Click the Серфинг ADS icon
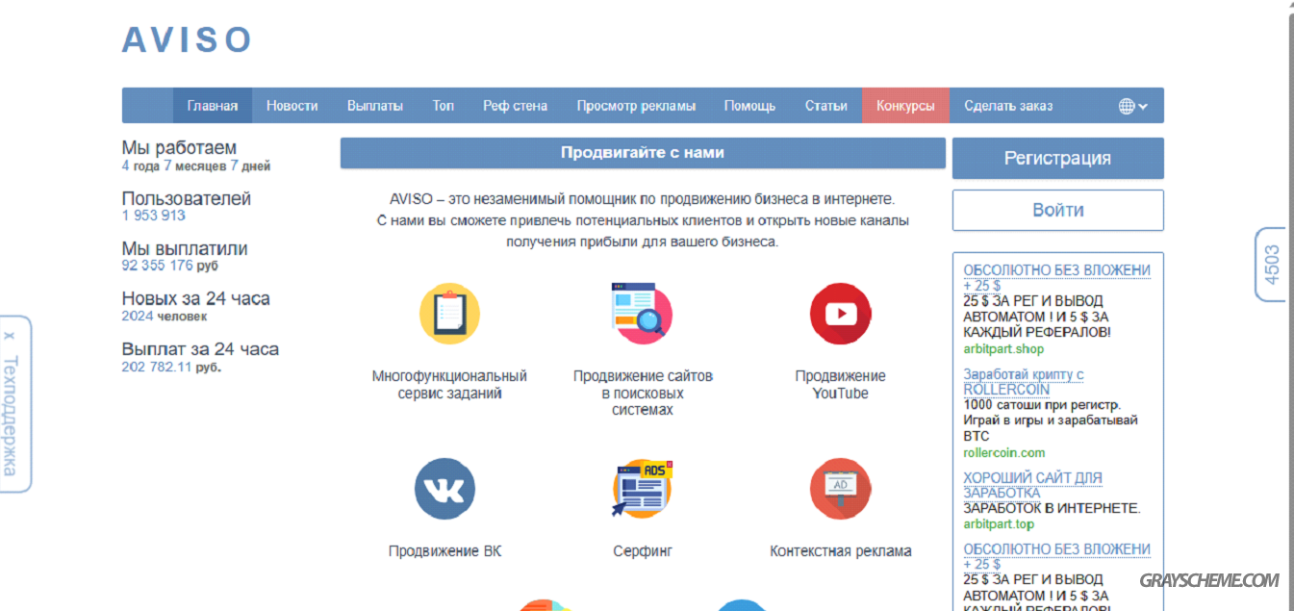Screen dimensions: 1294x611 642,489
